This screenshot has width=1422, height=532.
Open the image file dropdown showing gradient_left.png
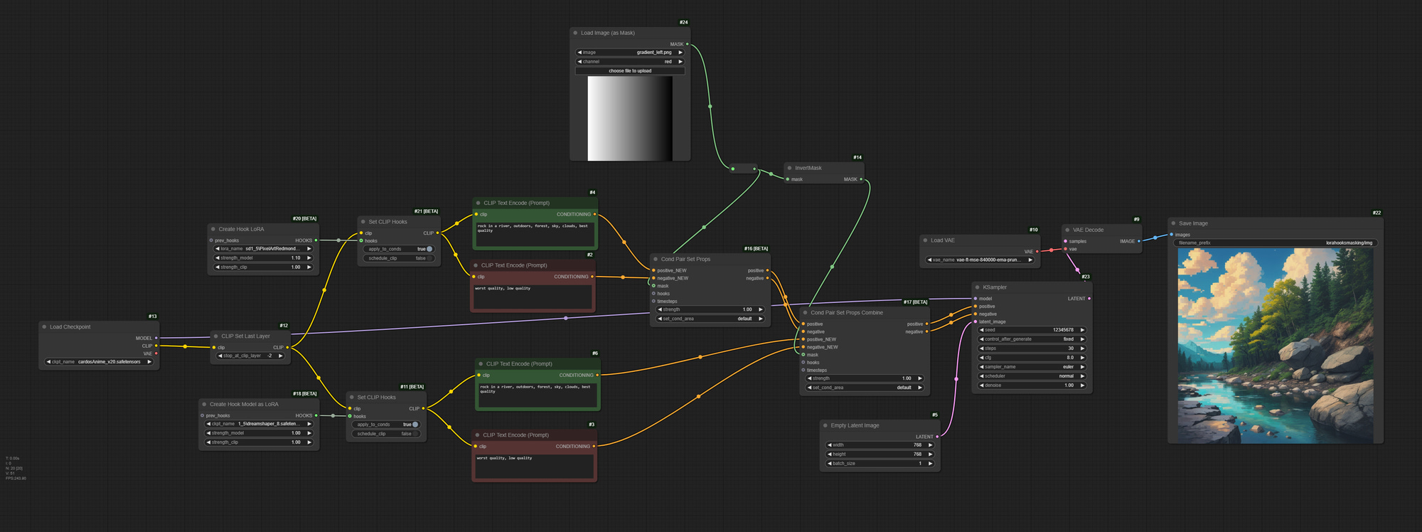click(630, 53)
